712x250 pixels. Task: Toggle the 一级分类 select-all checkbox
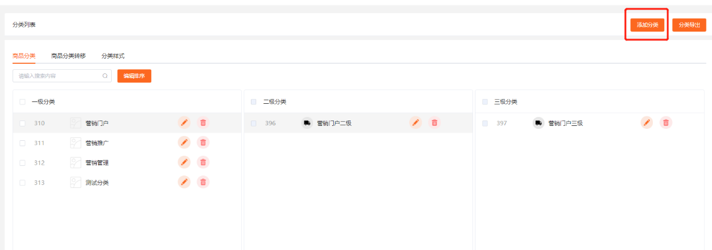coord(22,102)
